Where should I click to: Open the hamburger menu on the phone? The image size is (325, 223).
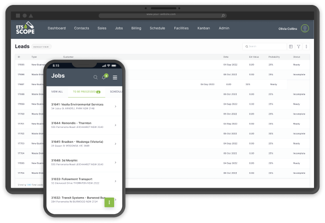pyautogui.click(x=115, y=78)
